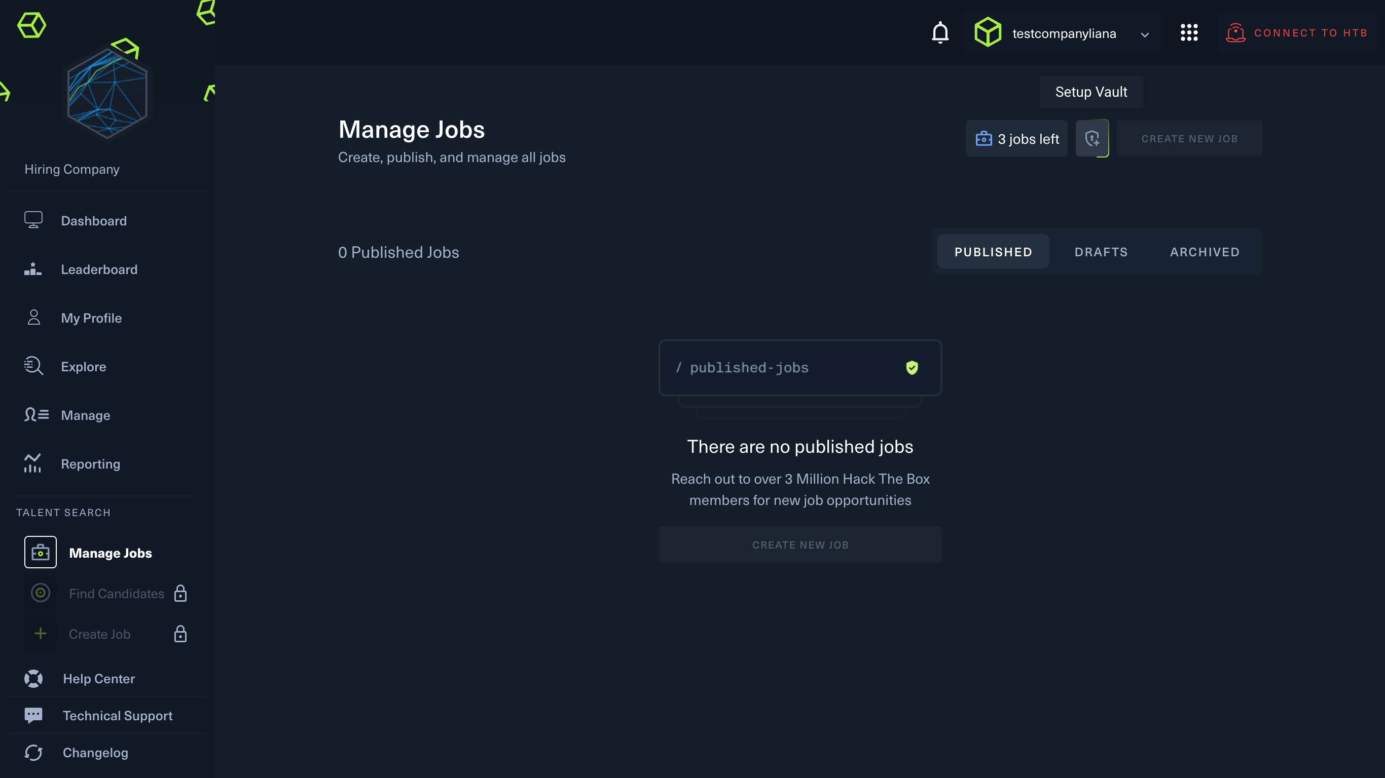The height and width of the screenshot is (778, 1385).
Task: Click the Reporting chart icon
Action: point(33,463)
